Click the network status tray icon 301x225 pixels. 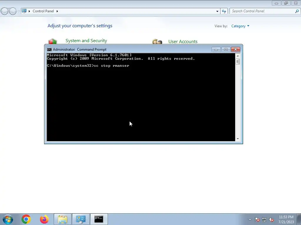[264, 220]
